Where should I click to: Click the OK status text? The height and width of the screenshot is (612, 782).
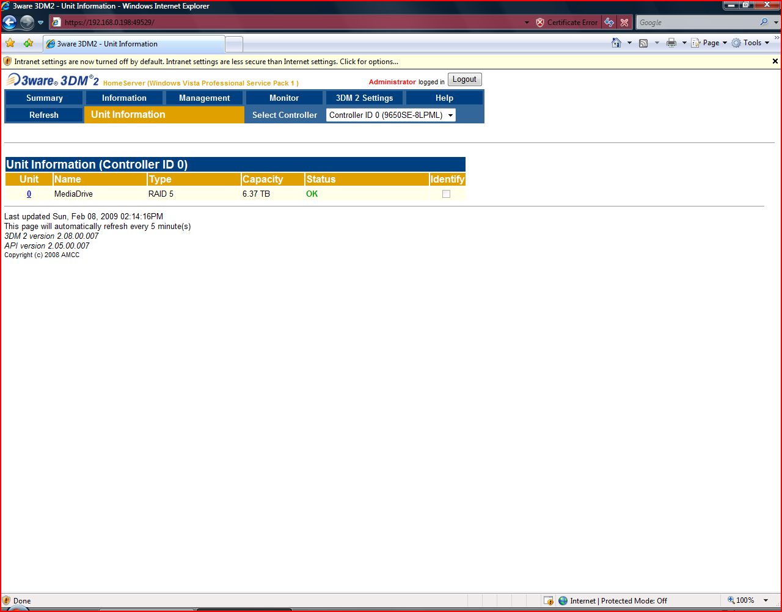pos(312,194)
